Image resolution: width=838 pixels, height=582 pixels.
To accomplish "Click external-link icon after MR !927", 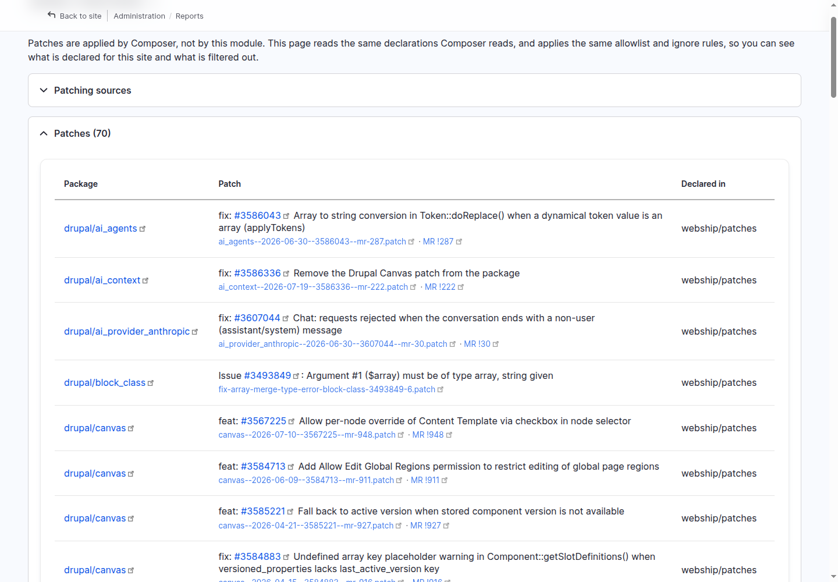I will pos(446,526).
